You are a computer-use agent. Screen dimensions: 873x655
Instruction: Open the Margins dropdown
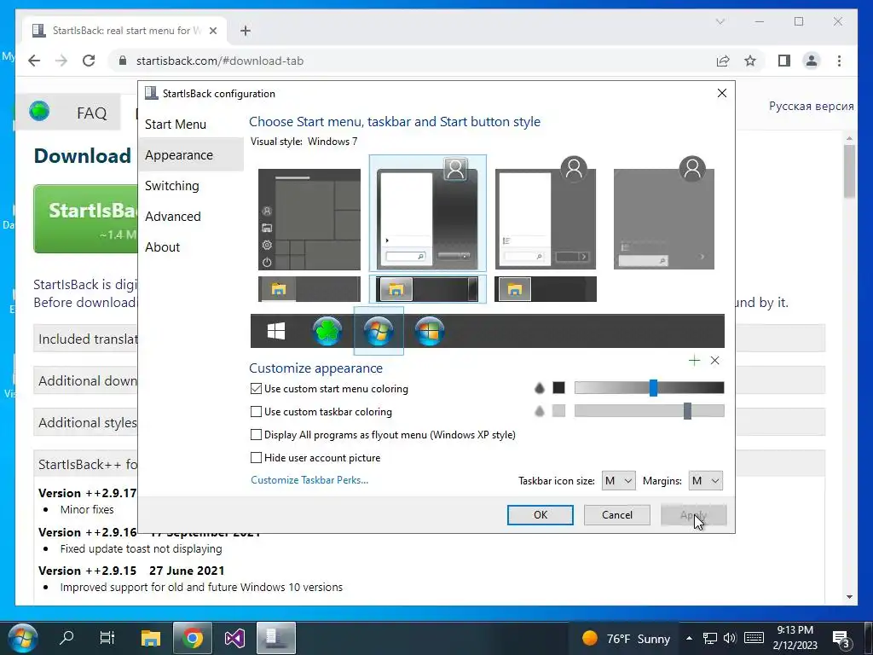click(705, 481)
